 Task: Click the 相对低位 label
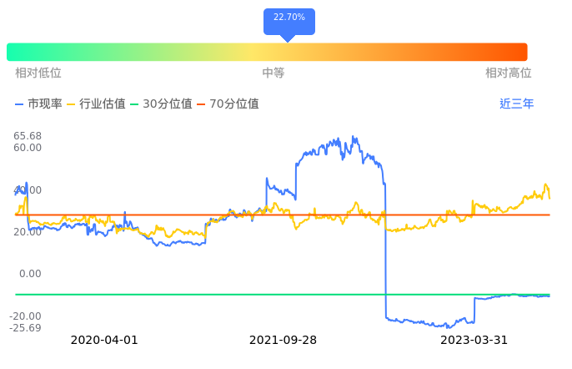tap(38, 73)
